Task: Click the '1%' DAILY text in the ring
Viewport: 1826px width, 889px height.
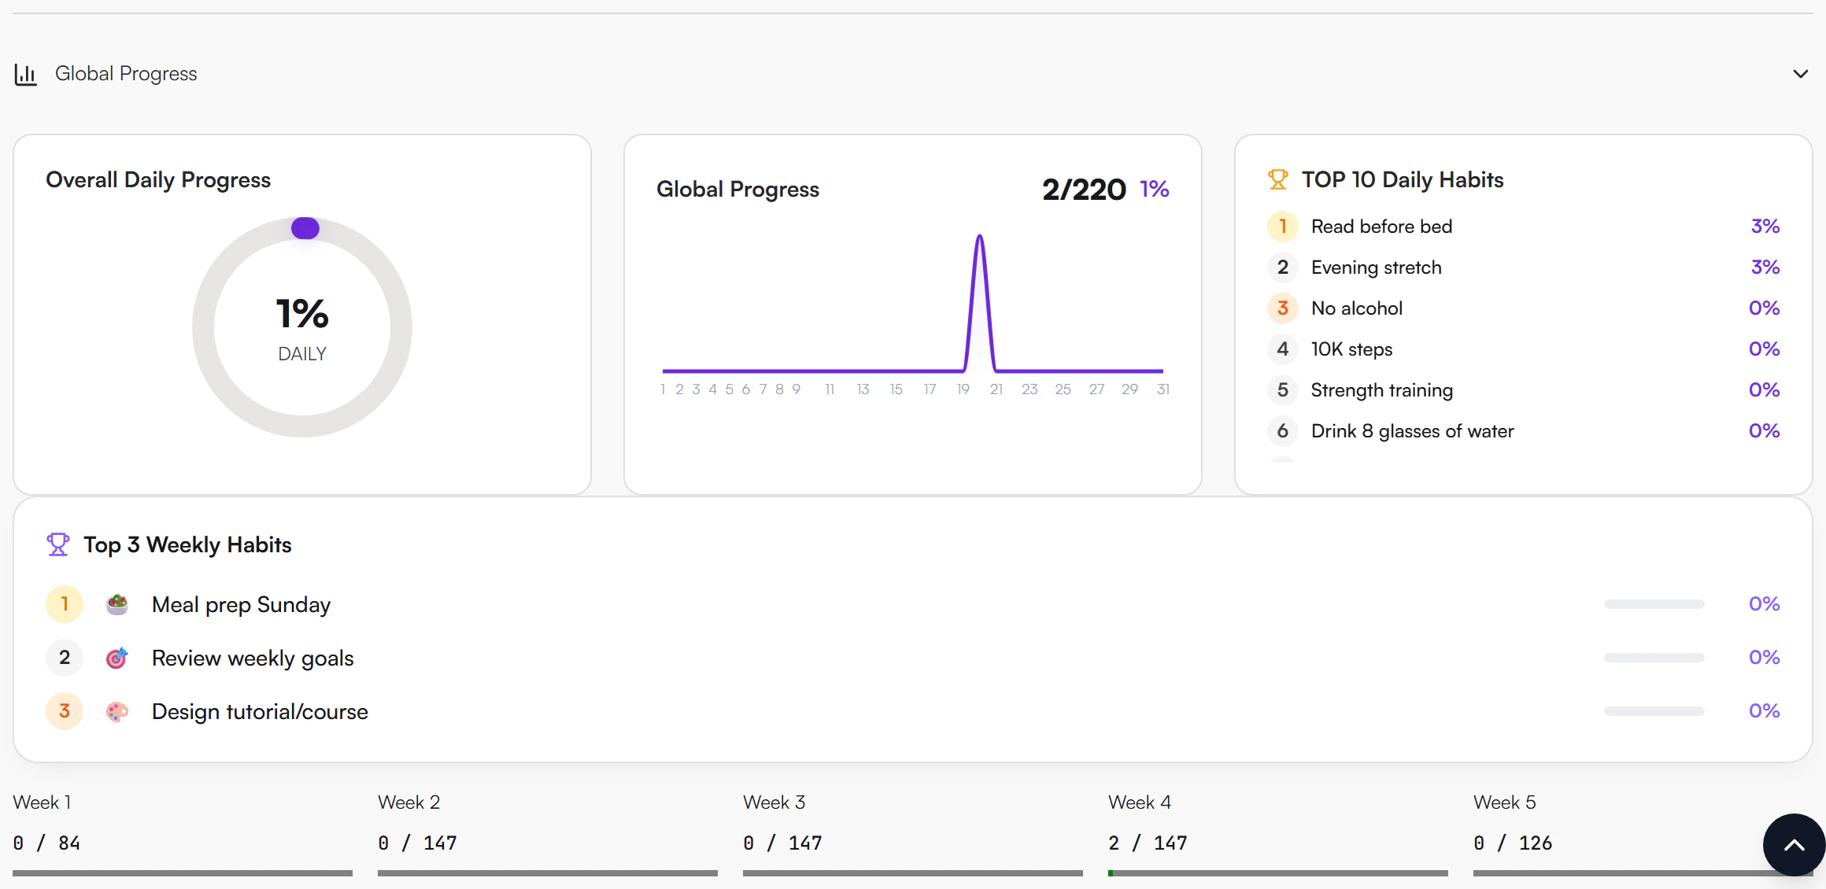Action: [302, 314]
